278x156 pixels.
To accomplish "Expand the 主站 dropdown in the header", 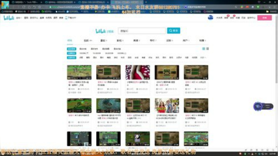I will pos(19,18).
